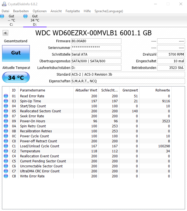Click status orb for Read Error Rate
The image size is (187, 211).
(x=6, y=96)
